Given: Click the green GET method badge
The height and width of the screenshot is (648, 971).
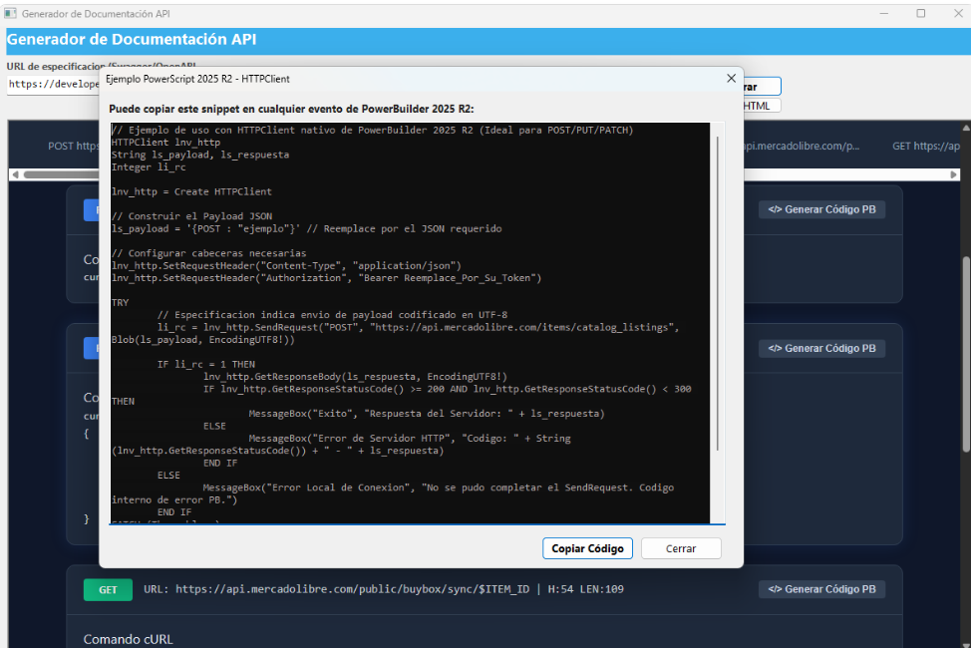Looking at the screenshot, I should pos(108,590).
